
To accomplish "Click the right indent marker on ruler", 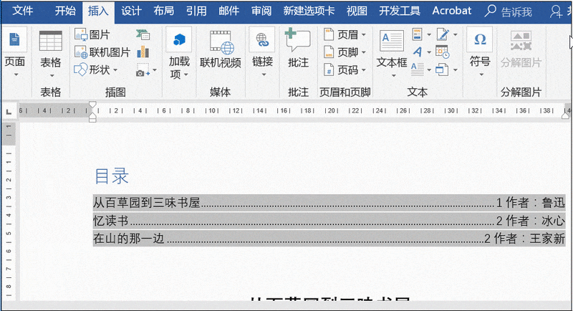I will (565, 115).
